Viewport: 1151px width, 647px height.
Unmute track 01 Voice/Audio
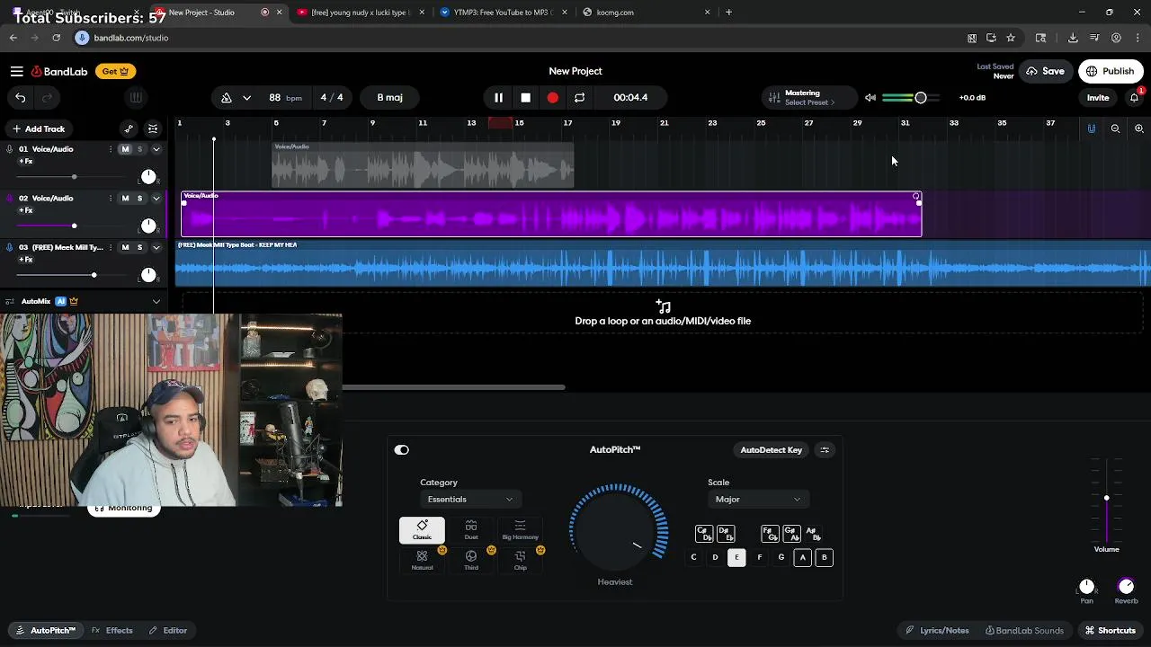point(125,149)
